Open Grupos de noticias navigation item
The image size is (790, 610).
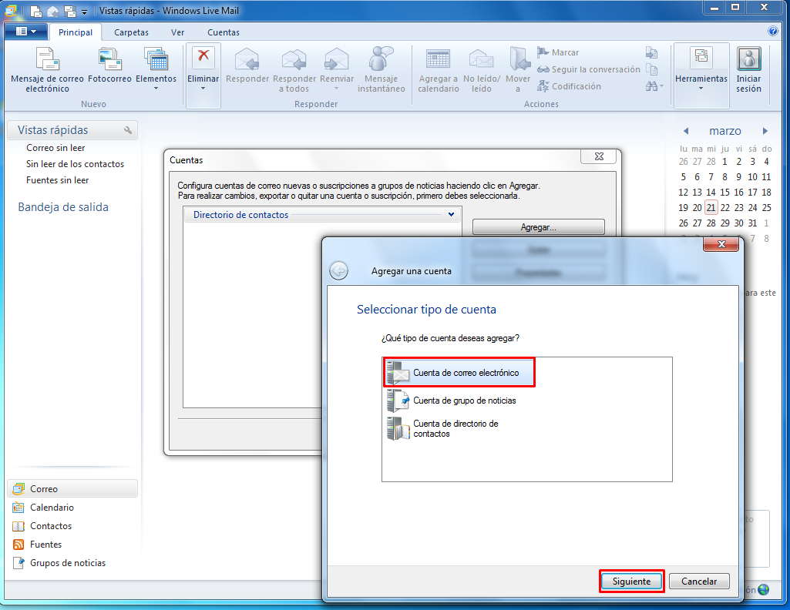coord(59,563)
